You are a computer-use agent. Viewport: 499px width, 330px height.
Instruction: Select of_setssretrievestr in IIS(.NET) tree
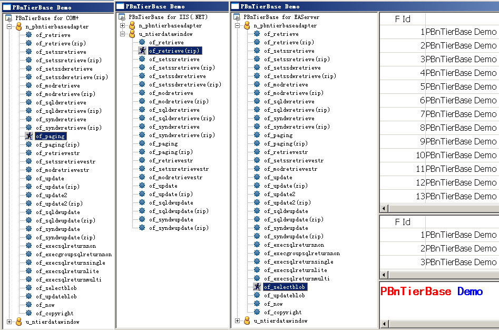(179, 169)
